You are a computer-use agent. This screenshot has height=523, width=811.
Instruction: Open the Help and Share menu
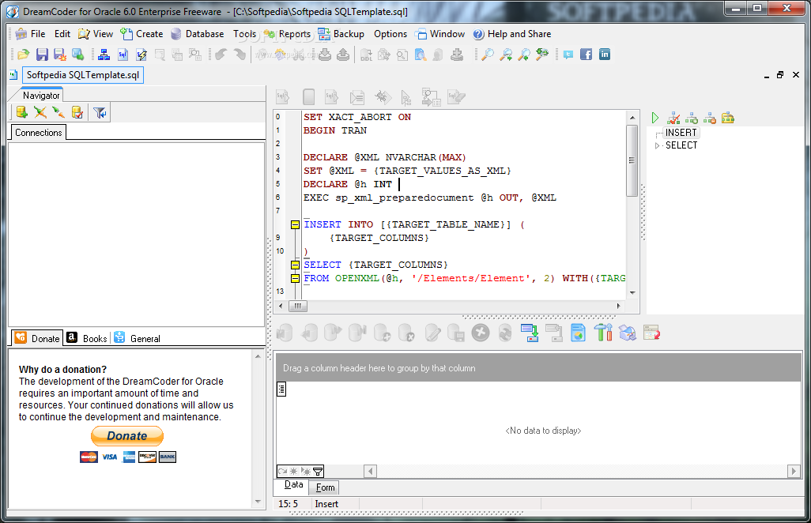(x=512, y=34)
